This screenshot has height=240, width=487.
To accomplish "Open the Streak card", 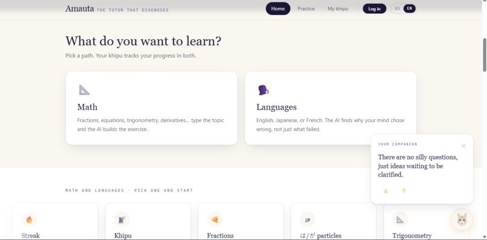I will tap(55, 221).
